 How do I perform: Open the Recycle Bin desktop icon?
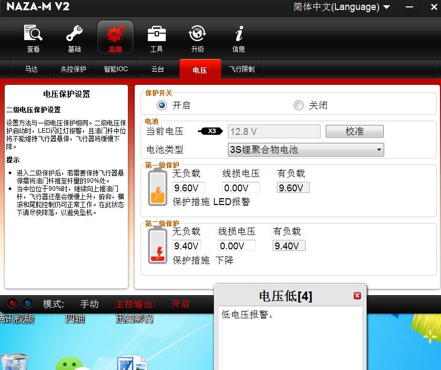click(x=15, y=362)
